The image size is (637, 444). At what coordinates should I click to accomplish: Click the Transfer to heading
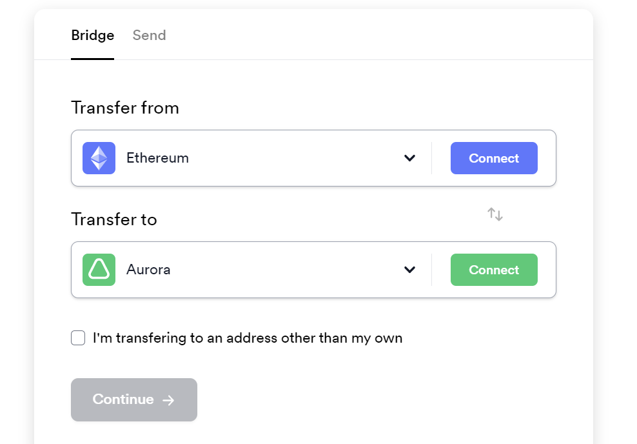click(x=114, y=219)
